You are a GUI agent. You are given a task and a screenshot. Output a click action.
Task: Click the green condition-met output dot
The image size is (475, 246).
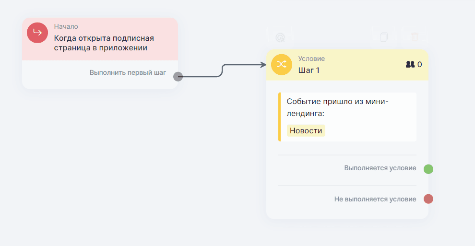click(x=428, y=169)
